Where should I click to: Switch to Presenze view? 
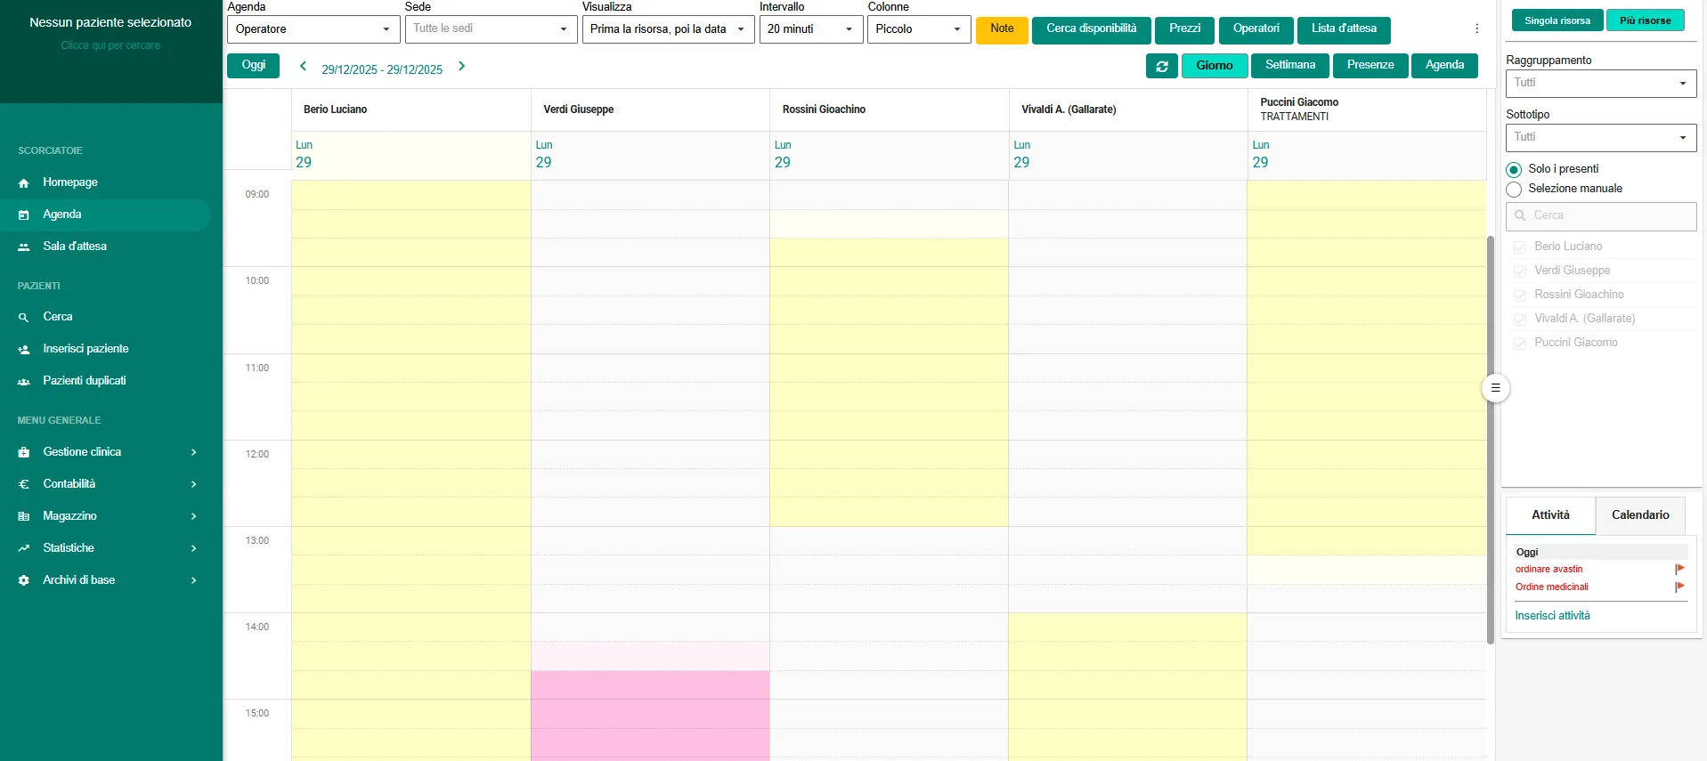pyautogui.click(x=1370, y=66)
